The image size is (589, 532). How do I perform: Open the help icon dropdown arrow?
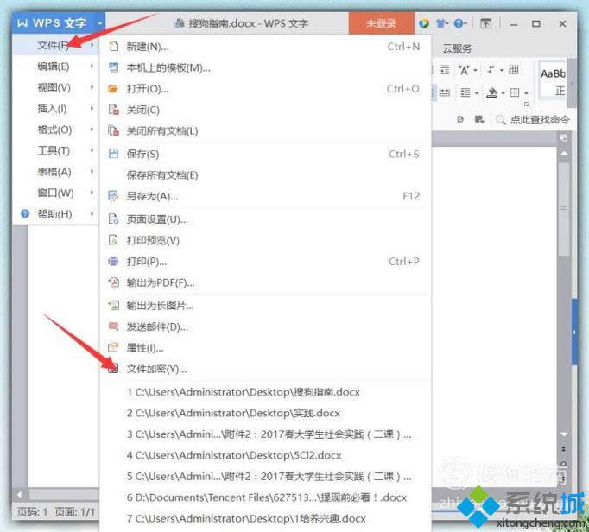tap(465, 24)
